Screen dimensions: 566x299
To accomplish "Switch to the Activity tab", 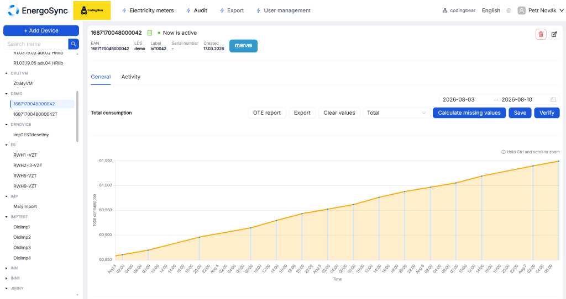I will point(130,77).
